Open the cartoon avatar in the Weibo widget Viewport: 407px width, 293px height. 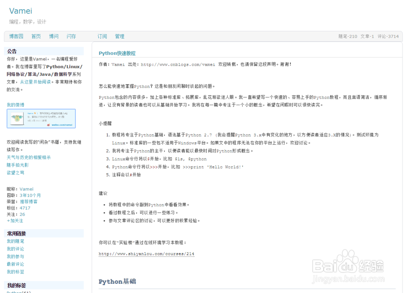click(17, 118)
